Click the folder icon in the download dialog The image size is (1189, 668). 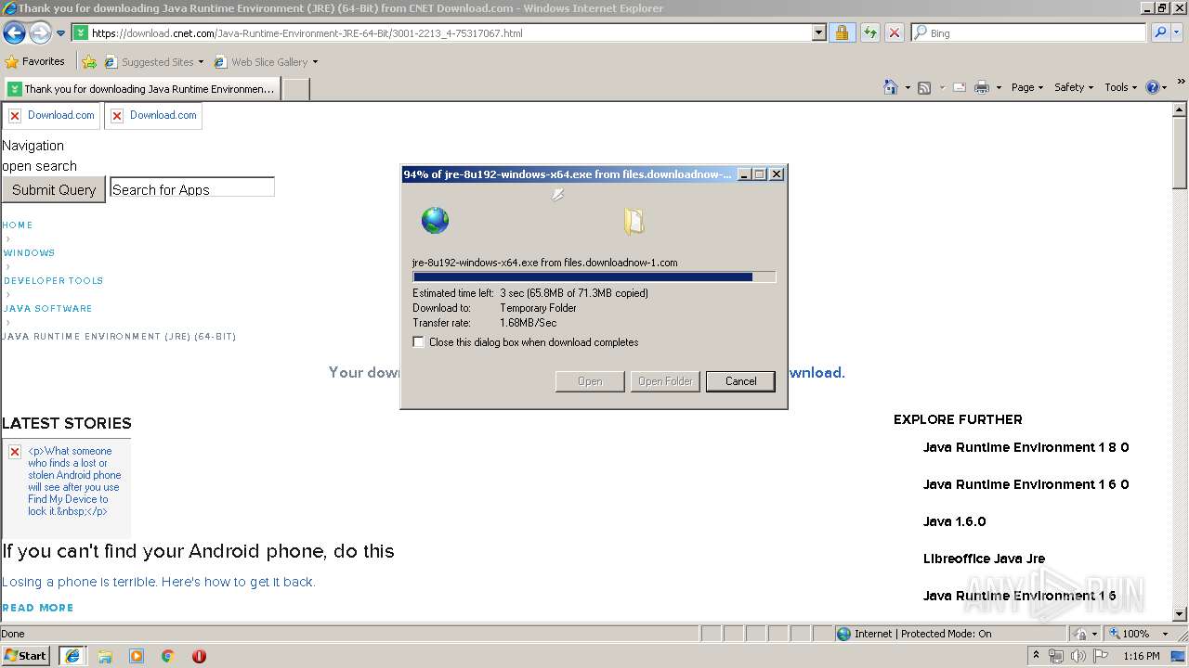tap(634, 221)
